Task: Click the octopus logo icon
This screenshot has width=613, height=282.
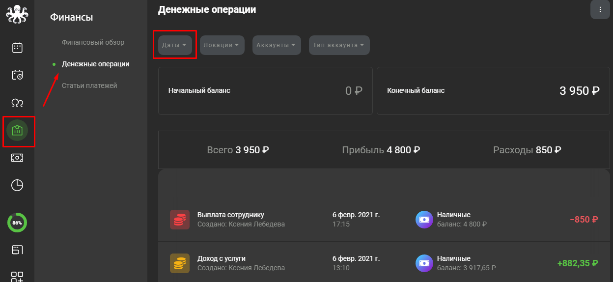Action: tap(17, 13)
